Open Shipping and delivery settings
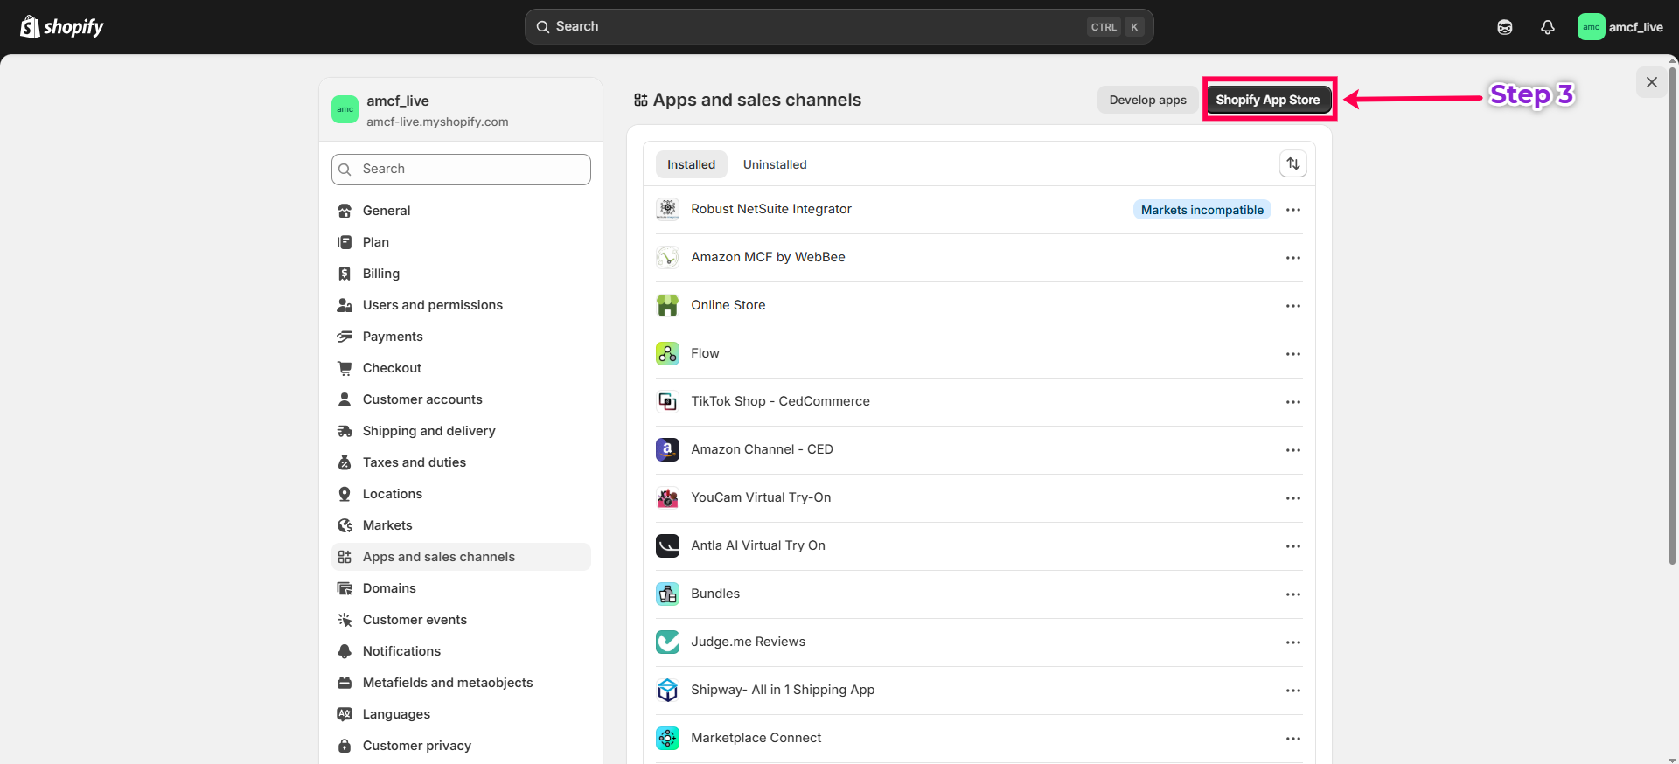Screen dimensions: 1679x764 (x=428, y=431)
